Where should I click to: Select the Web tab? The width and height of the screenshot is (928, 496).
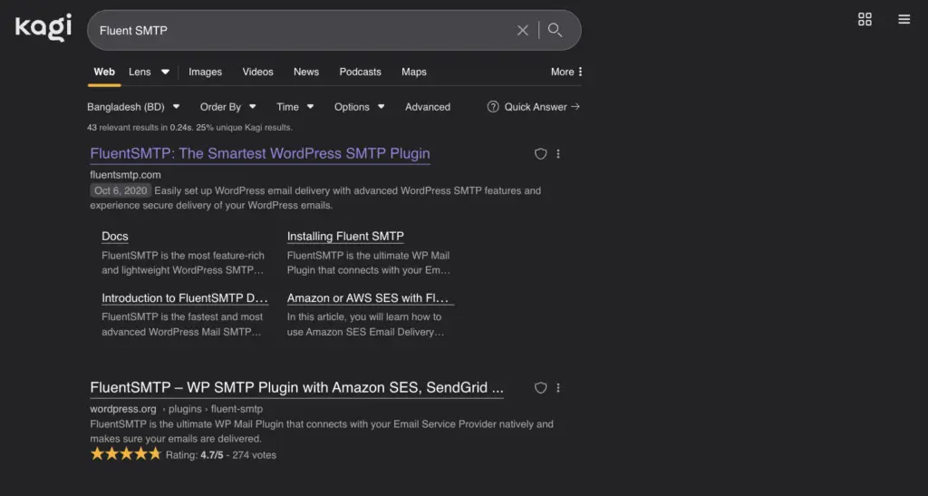point(104,72)
